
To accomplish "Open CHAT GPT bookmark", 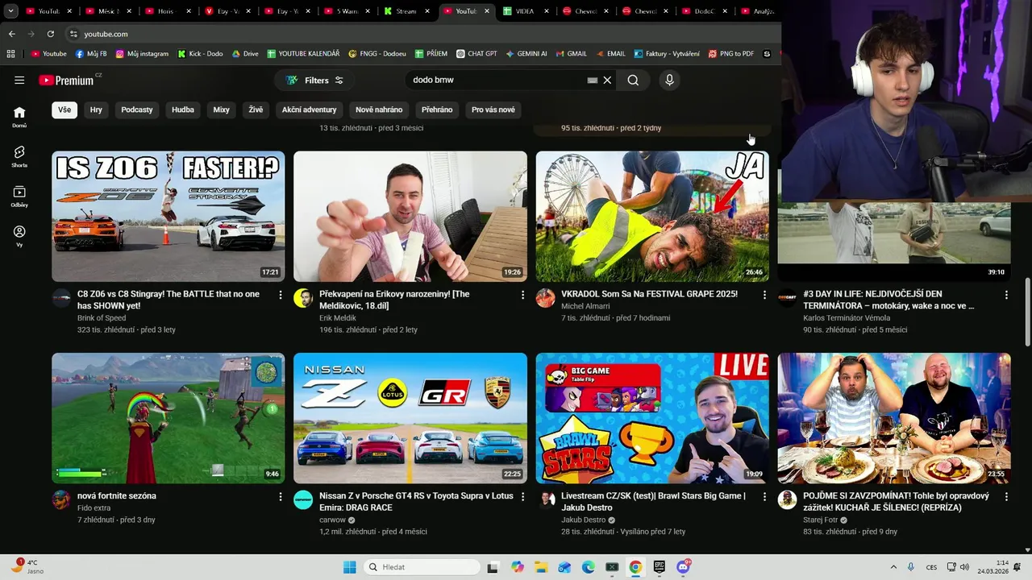I will pos(476,54).
